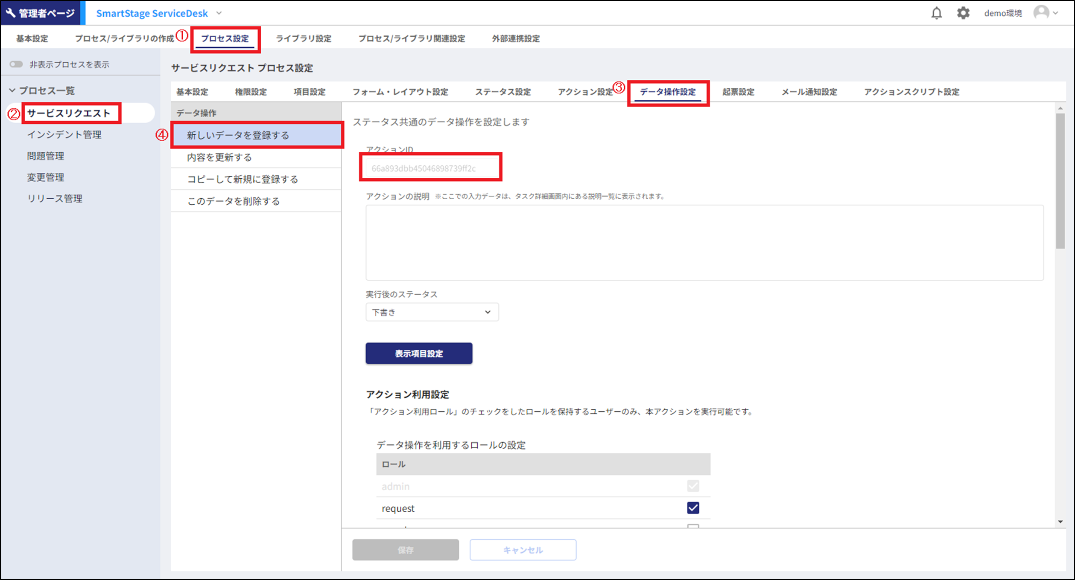
Task: Open the メール通知設定 tab
Action: (808, 92)
